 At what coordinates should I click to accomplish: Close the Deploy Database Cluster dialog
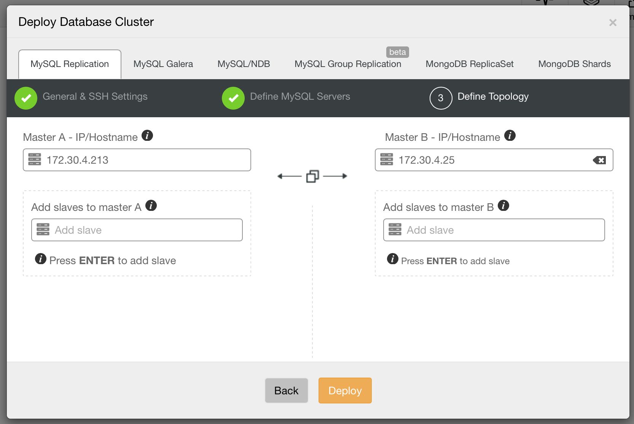613,22
